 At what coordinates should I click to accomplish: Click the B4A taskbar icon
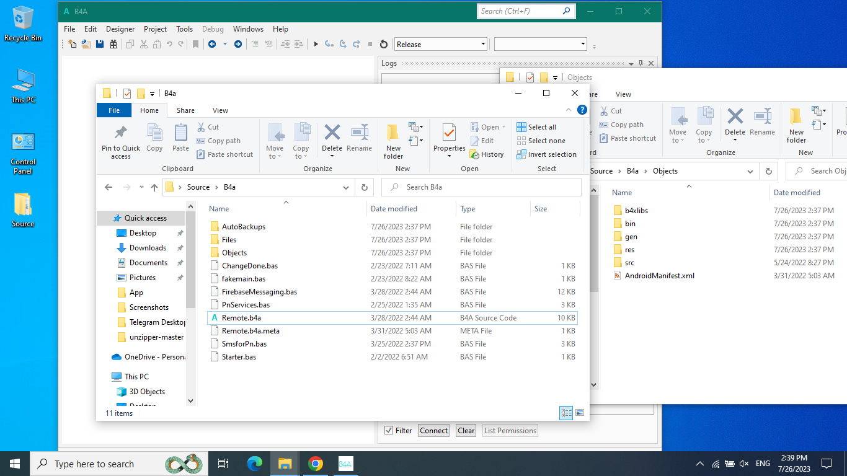click(345, 464)
